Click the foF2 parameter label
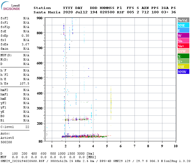Viewport: 191px width, 163px height. (4, 18)
